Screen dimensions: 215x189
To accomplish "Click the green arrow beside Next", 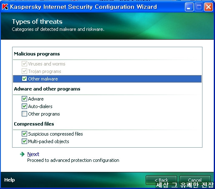I will point(22,154).
